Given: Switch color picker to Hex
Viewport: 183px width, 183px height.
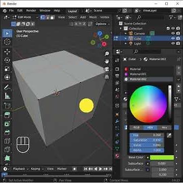Looking at the screenshot, I should 164,128.
